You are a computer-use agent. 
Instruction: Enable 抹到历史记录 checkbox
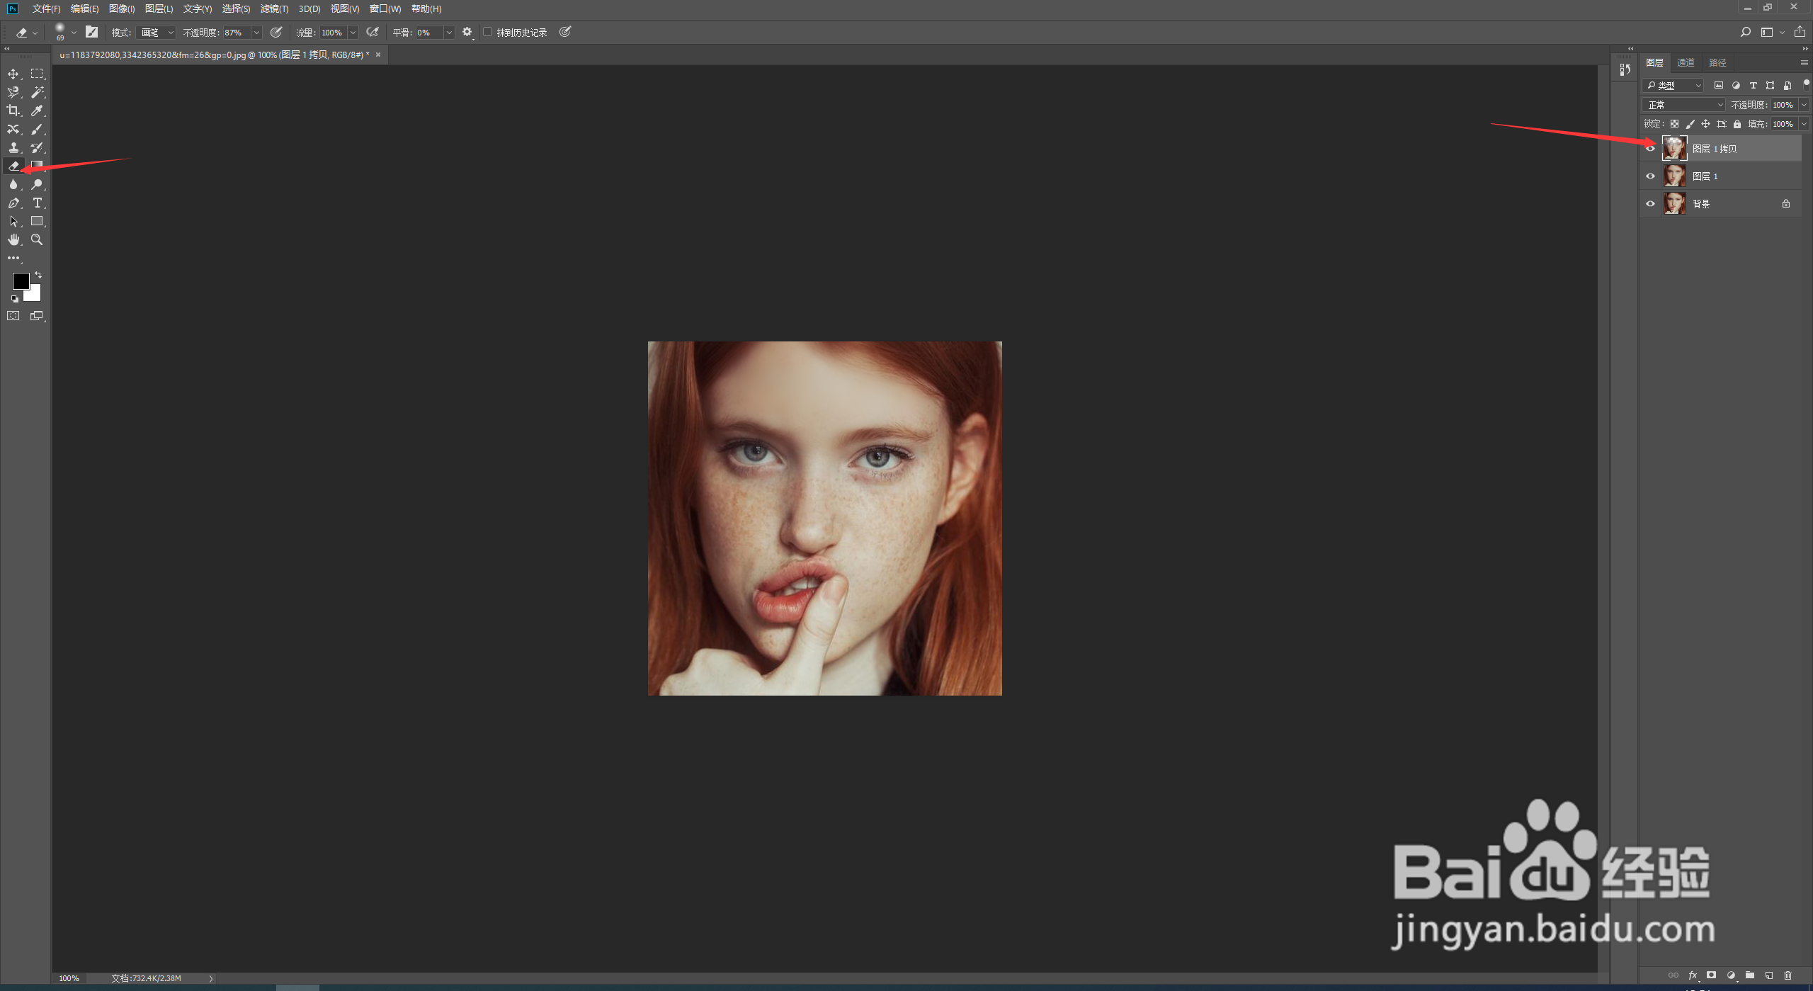pyautogui.click(x=487, y=32)
